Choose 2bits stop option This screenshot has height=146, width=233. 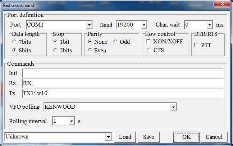[x=55, y=50]
